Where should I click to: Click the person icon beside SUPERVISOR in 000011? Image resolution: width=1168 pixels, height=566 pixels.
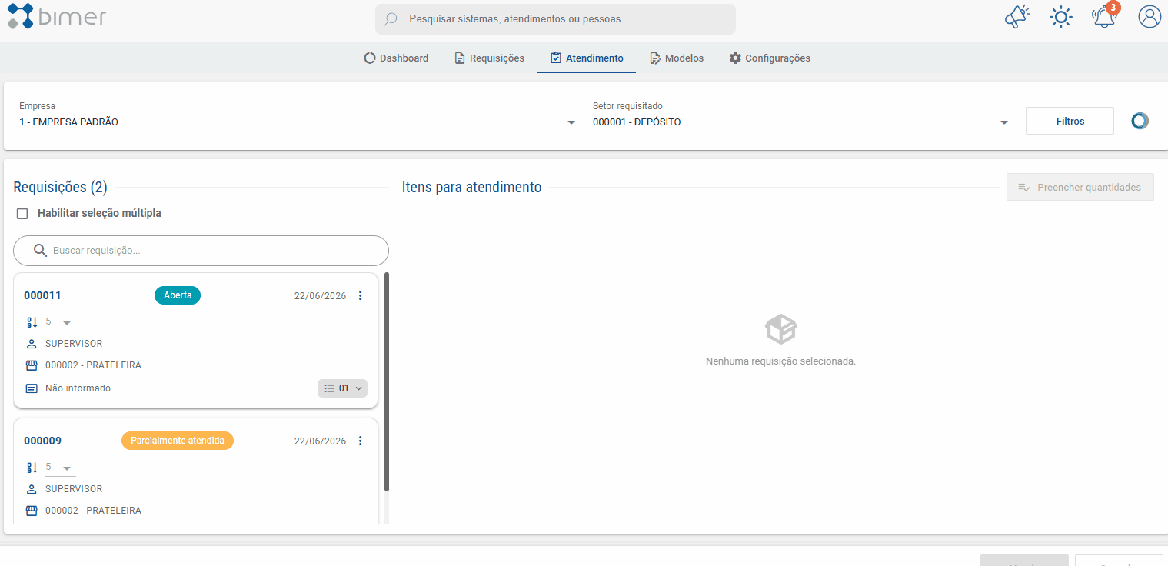click(x=32, y=344)
